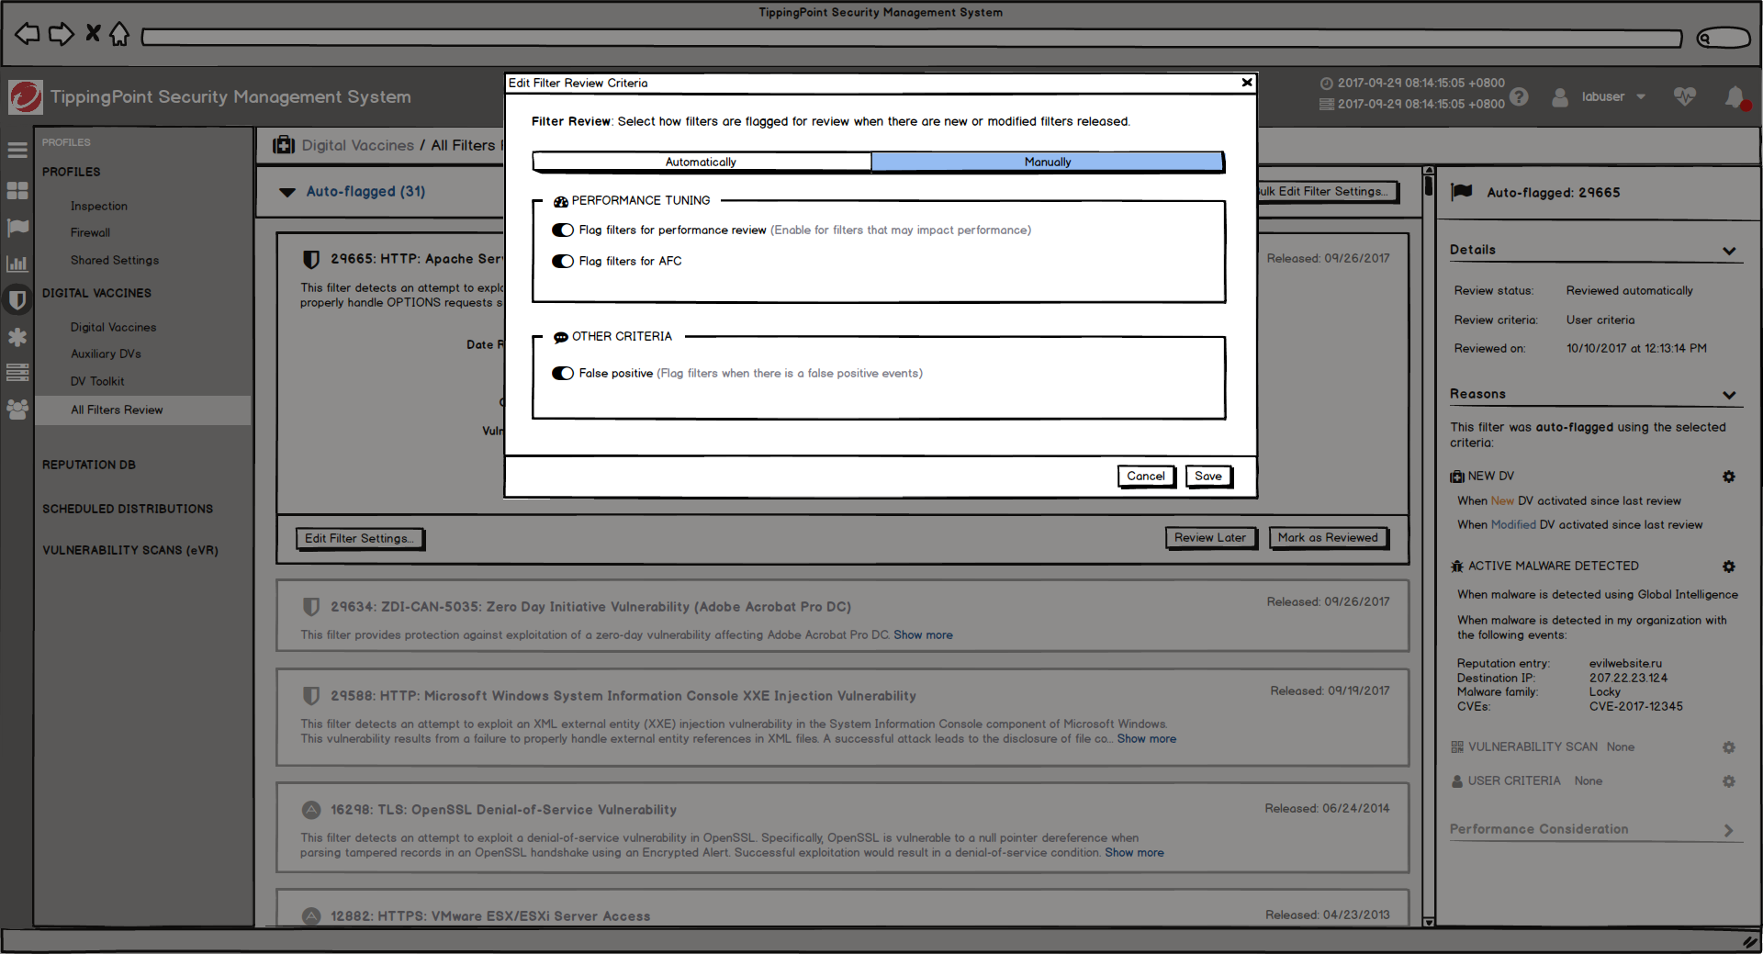Click Save in the dialog
The image size is (1763, 954).
1208,477
